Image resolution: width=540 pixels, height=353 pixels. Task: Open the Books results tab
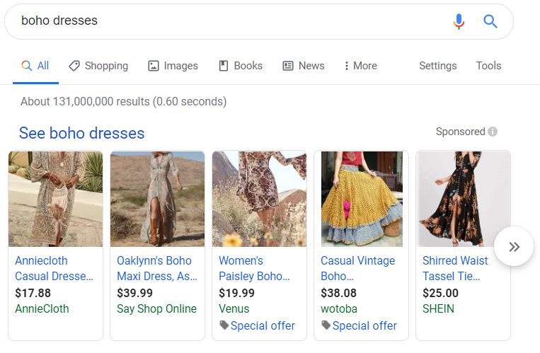pyautogui.click(x=241, y=66)
